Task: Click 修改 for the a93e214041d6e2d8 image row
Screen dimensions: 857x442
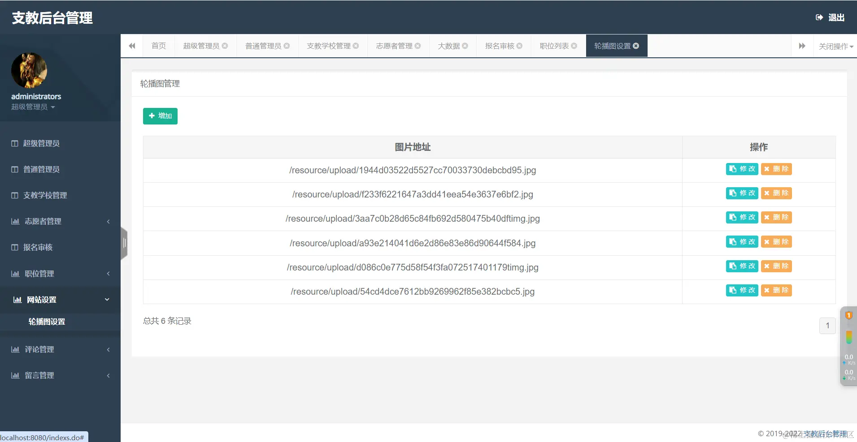Action: 742,242
